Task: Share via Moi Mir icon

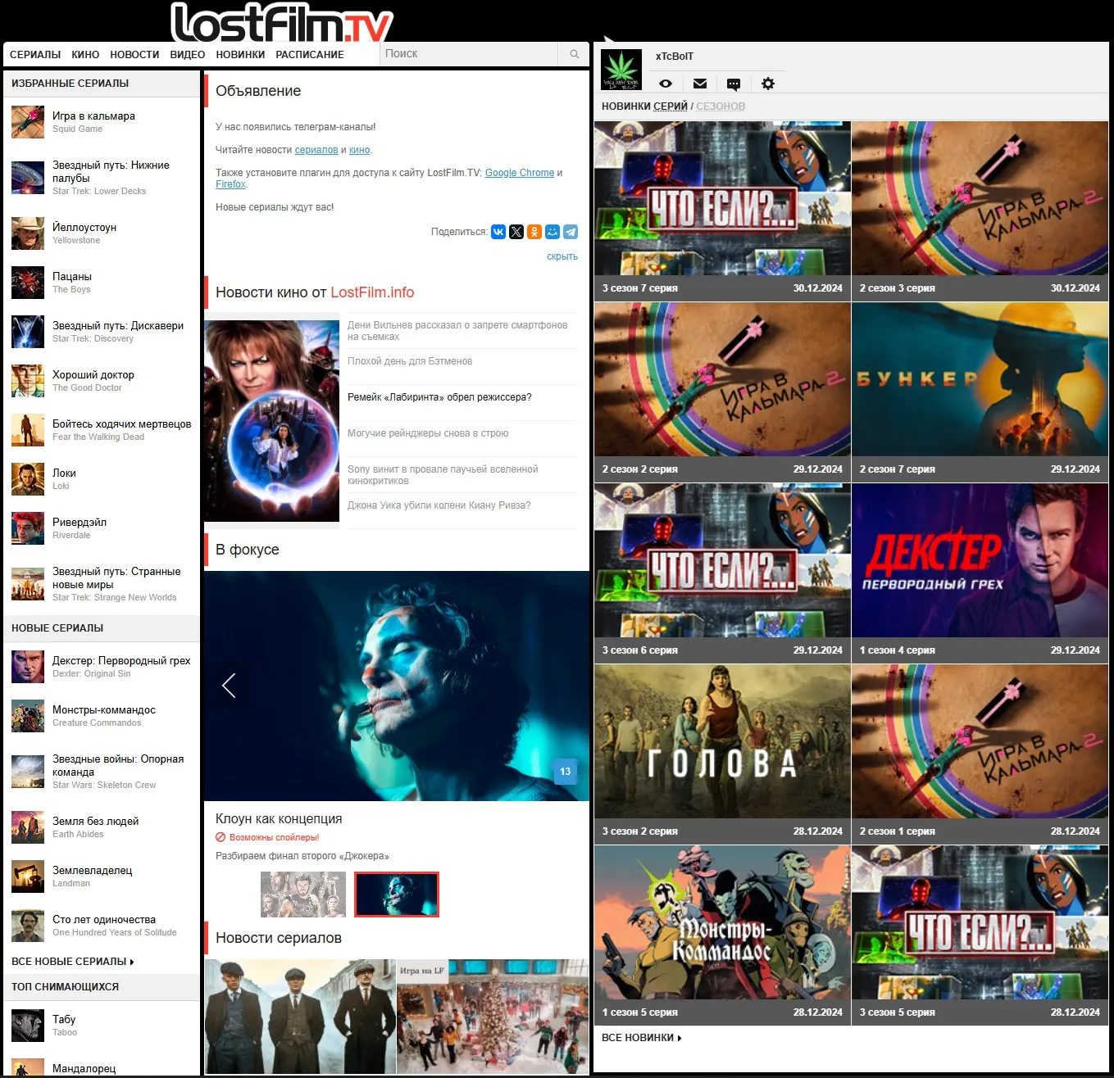Action: tap(552, 232)
